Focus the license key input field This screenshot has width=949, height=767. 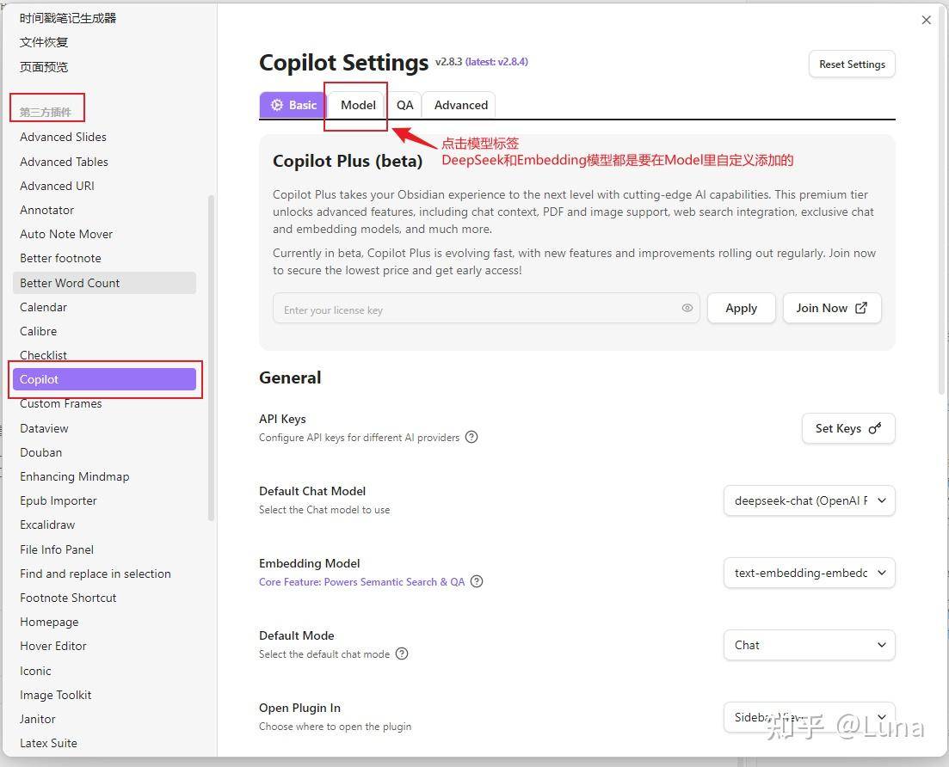(x=486, y=308)
